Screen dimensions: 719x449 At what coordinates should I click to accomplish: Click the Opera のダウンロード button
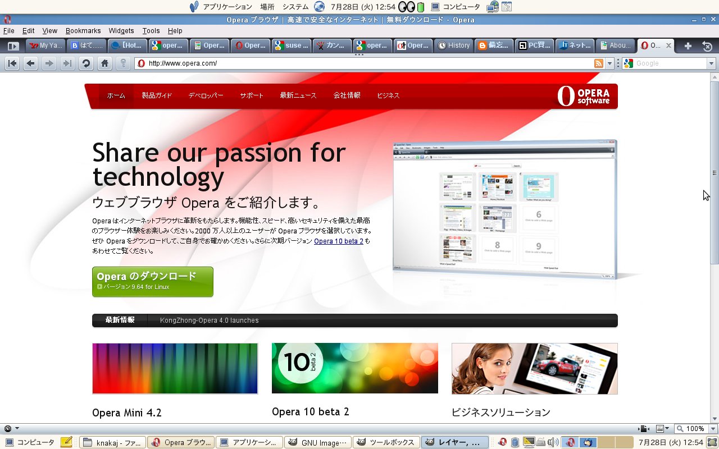click(x=153, y=281)
